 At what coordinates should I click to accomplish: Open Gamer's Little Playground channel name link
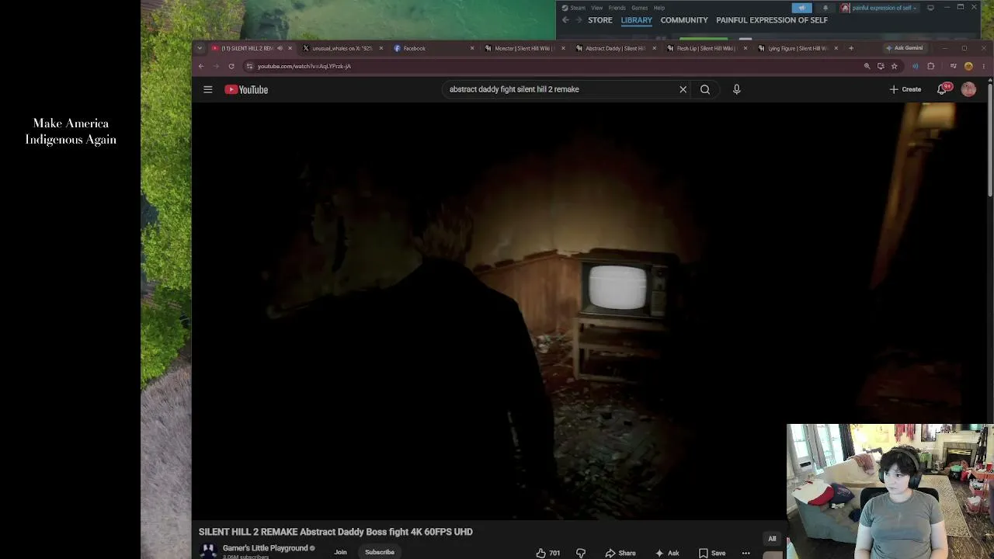[x=266, y=548]
